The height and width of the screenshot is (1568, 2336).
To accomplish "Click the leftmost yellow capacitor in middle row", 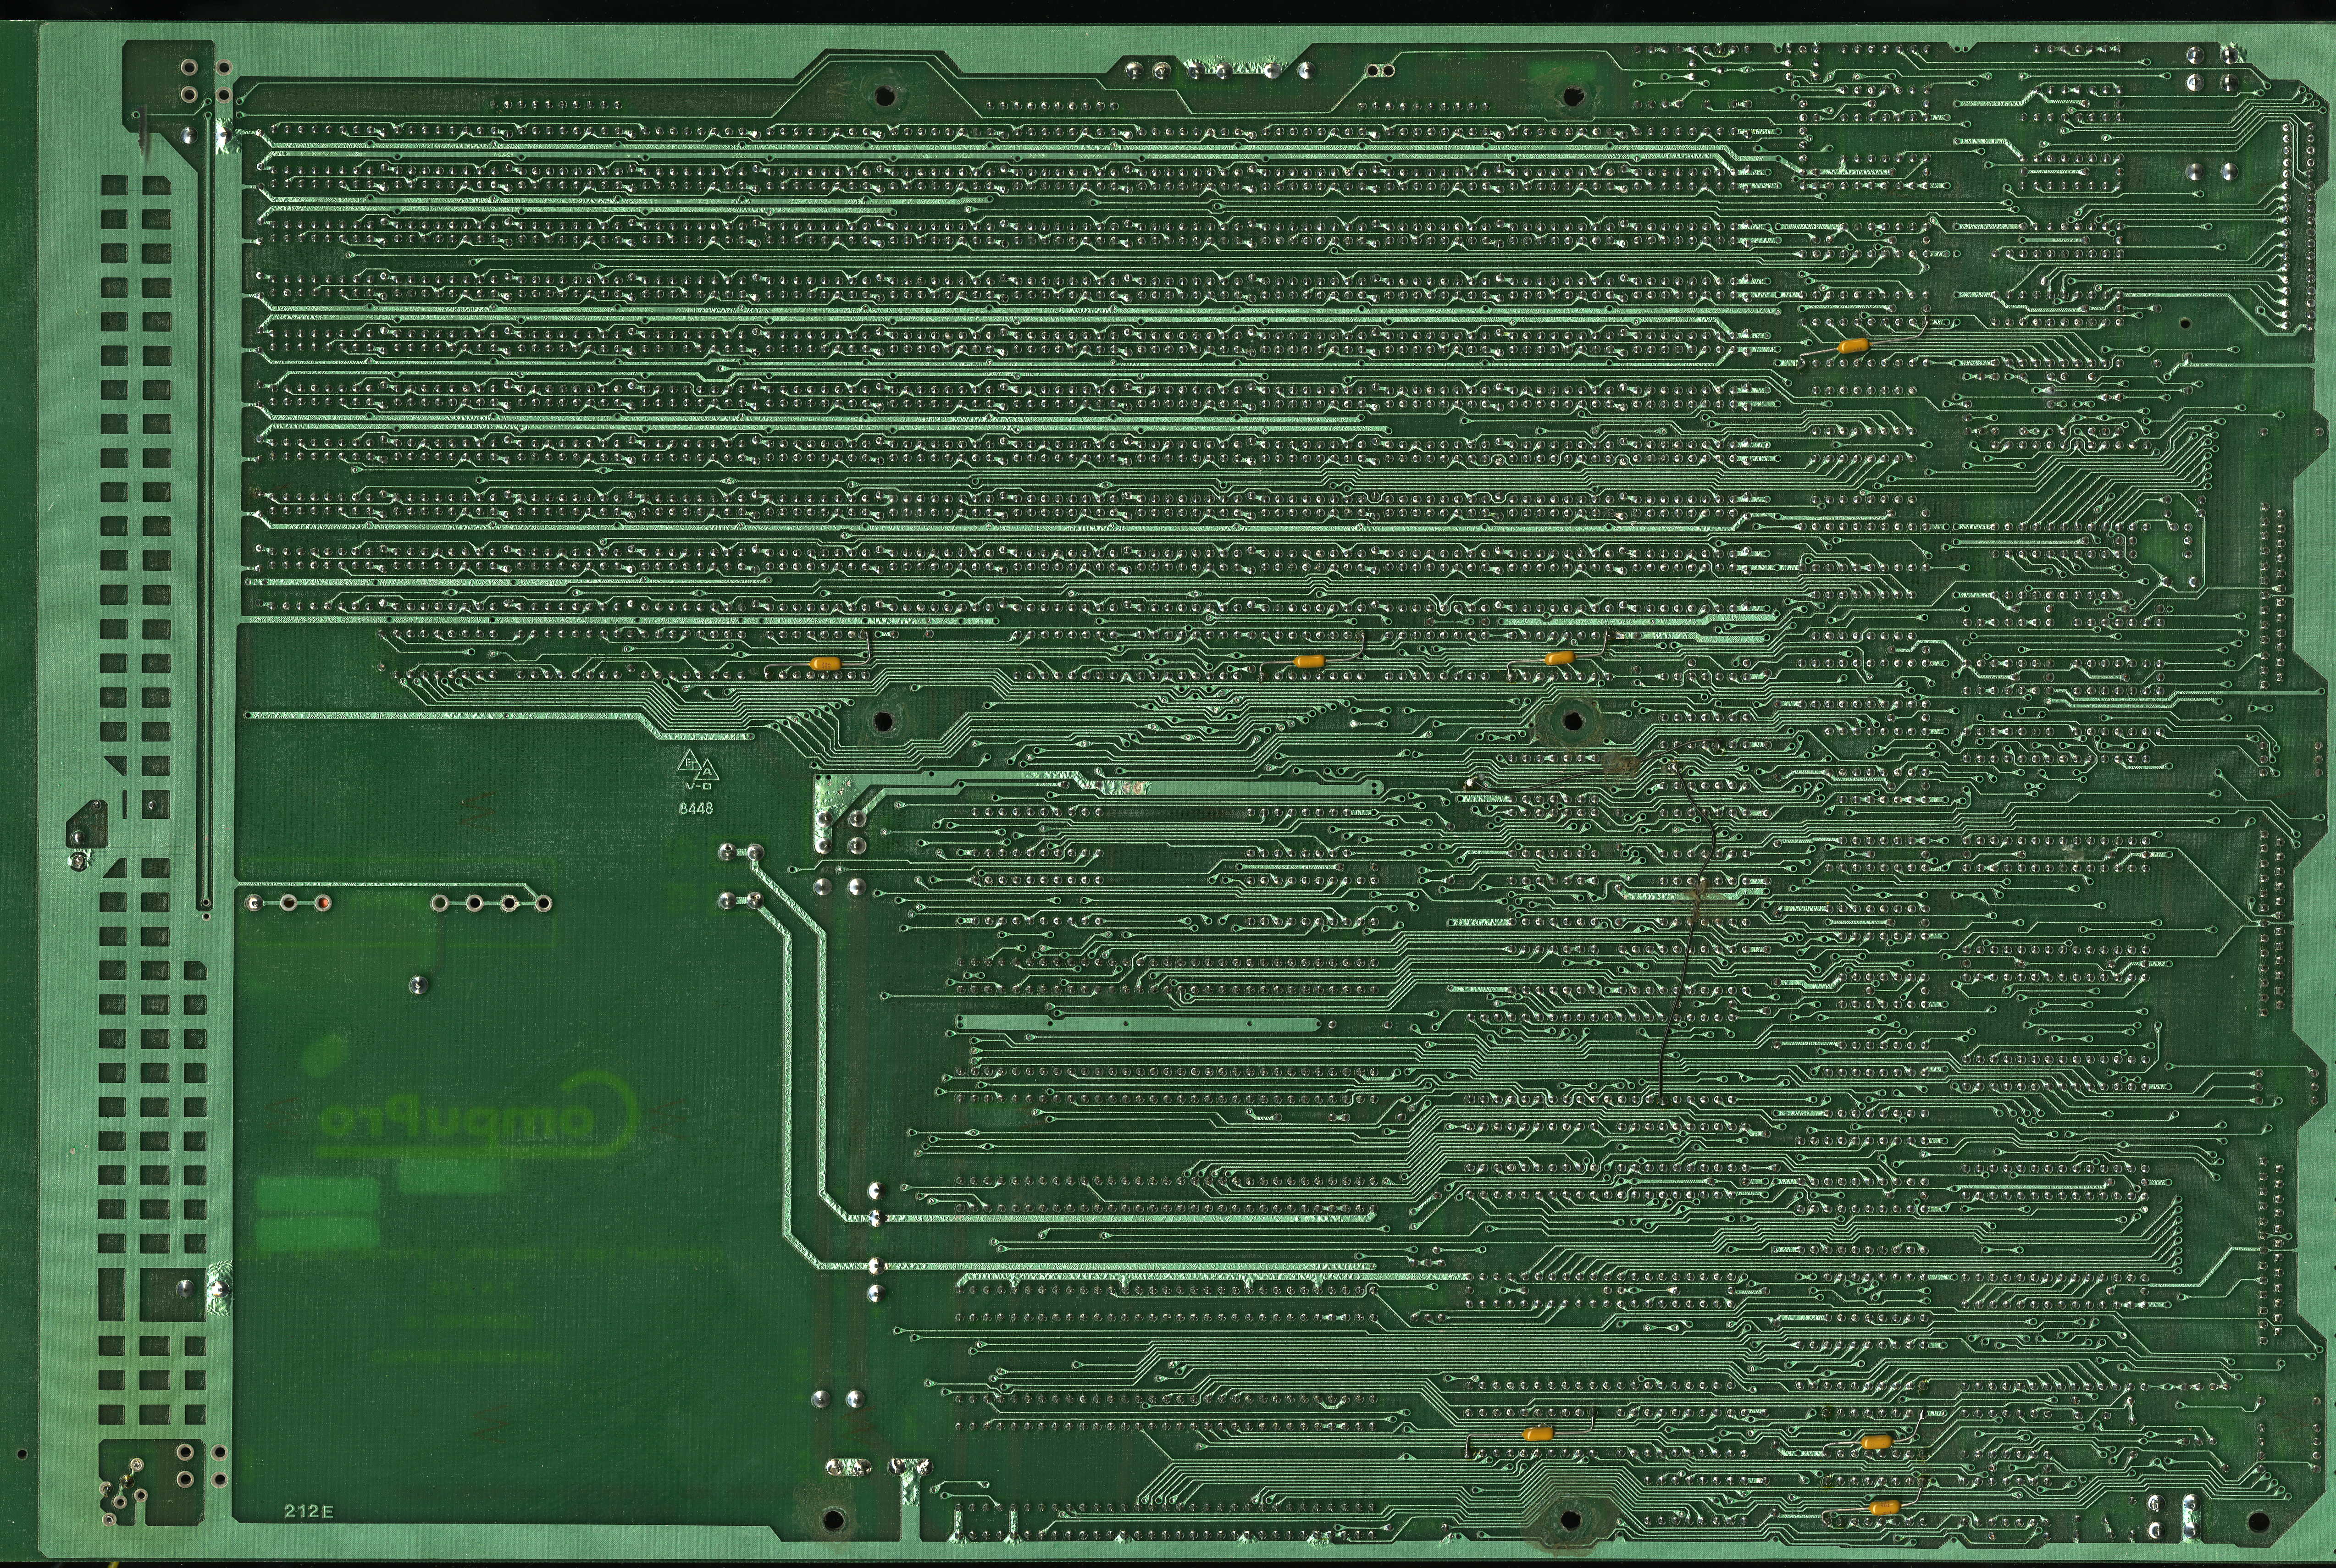I will [825, 663].
